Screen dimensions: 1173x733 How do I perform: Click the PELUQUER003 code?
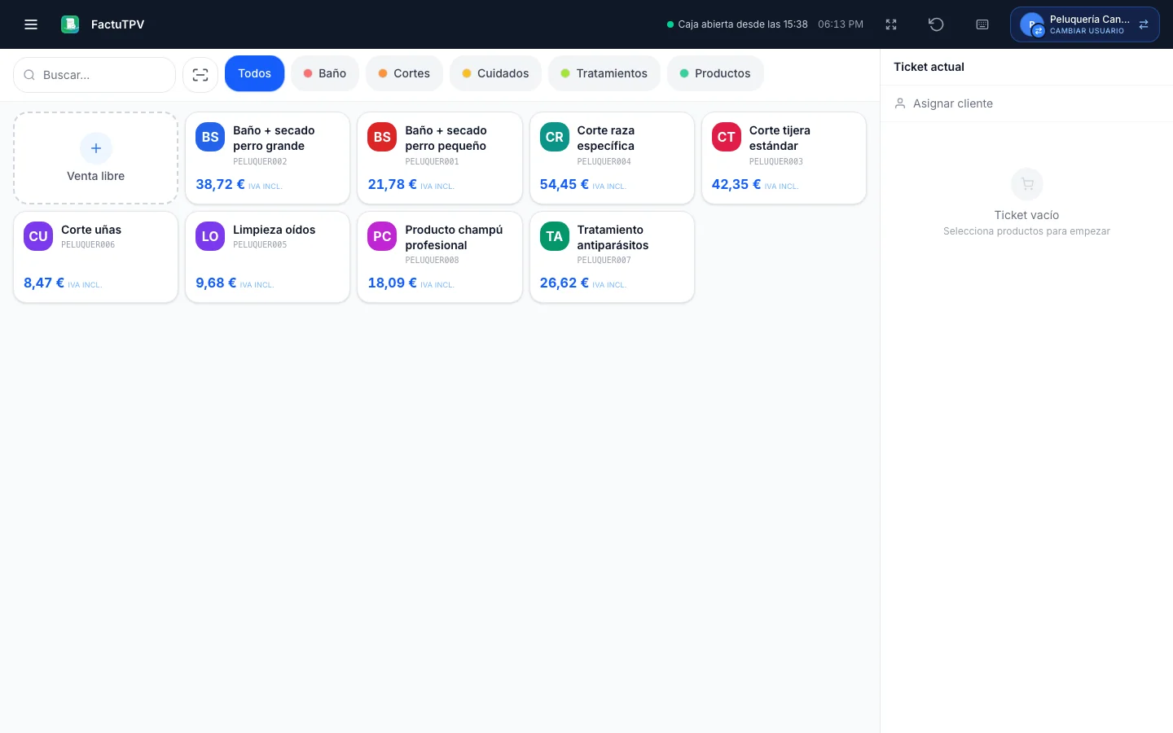click(776, 161)
